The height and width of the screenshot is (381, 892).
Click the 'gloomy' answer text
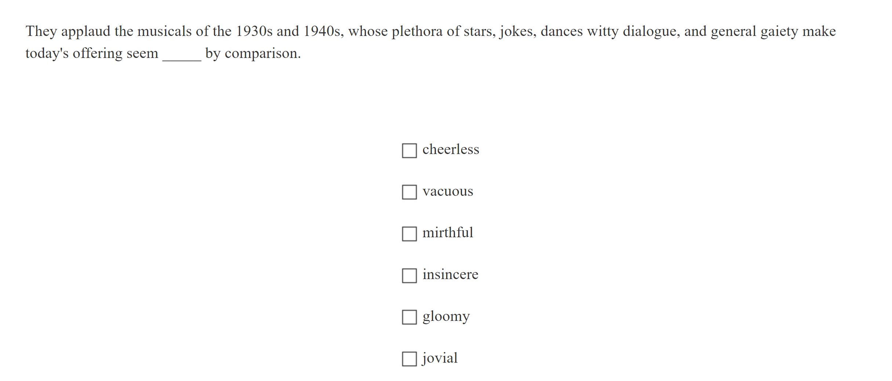(446, 316)
